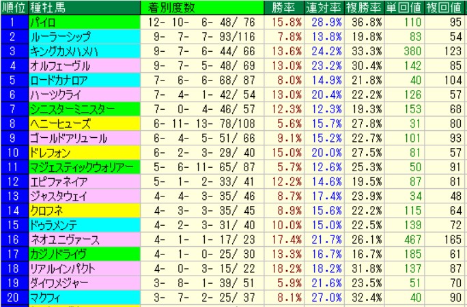
Task: Select sire name ハーツクライ
Action: 55,95
